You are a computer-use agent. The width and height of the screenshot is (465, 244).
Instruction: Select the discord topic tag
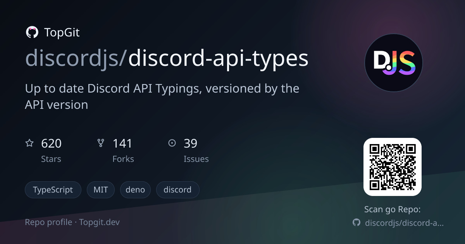point(177,190)
